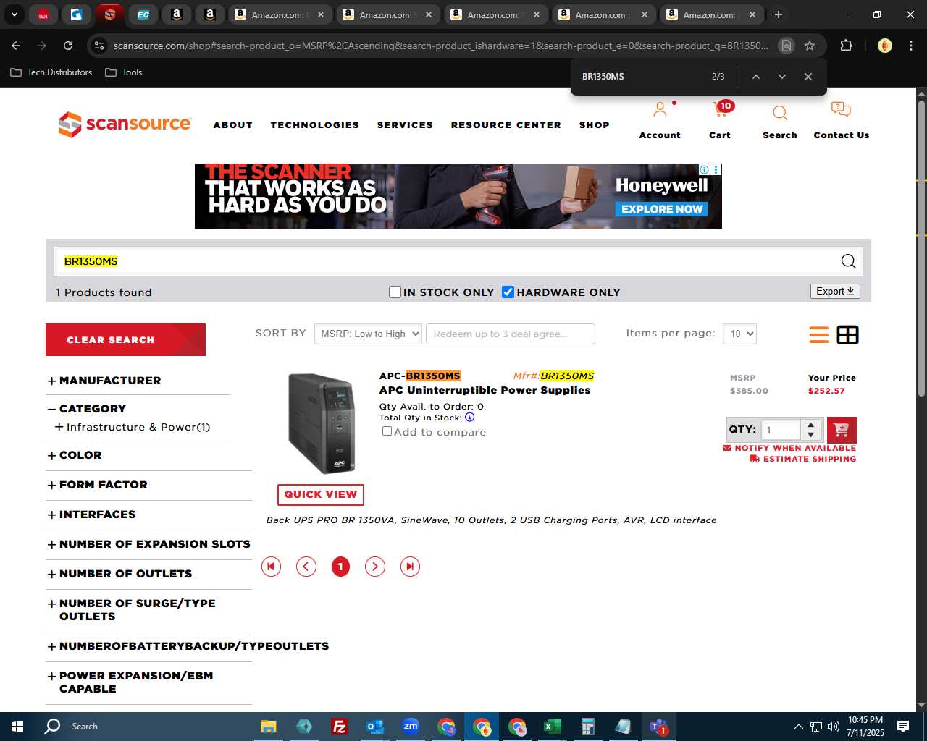
Task: Increase quantity with the QTY up arrow
Action: pos(811,425)
